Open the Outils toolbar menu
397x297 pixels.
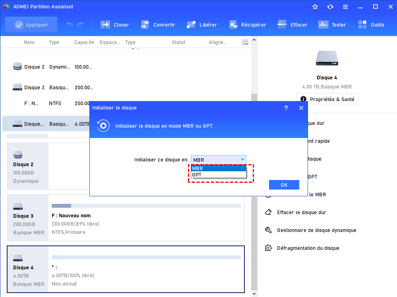tap(363, 25)
